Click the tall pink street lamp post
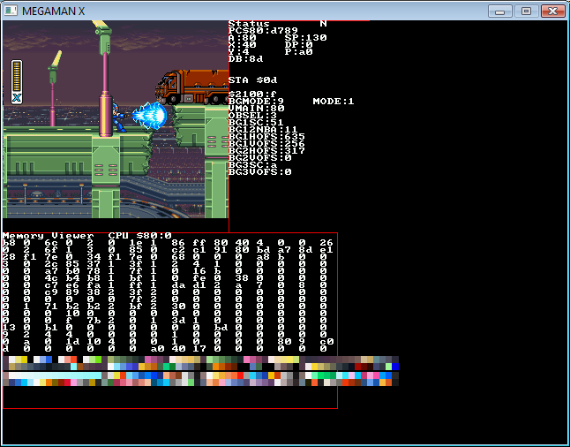 click(x=105, y=80)
